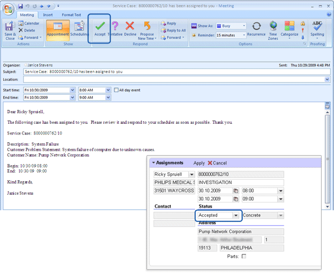The height and width of the screenshot is (275, 334).
Task: Open the Recurrence settings
Action: (x=257, y=29)
